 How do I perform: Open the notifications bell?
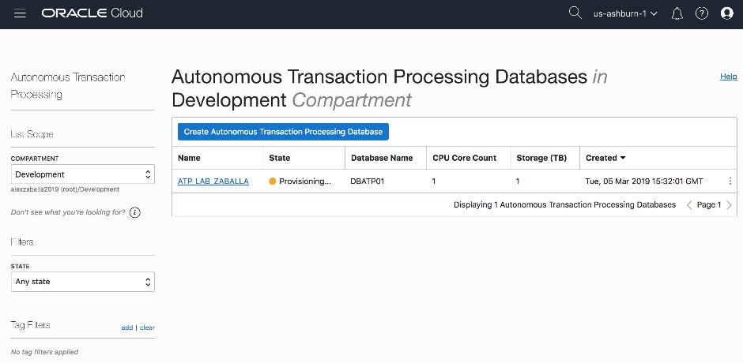(677, 13)
